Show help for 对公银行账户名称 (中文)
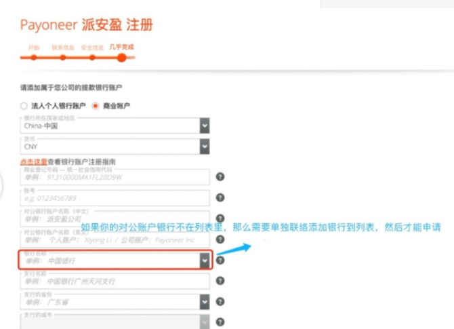 (x=220, y=218)
